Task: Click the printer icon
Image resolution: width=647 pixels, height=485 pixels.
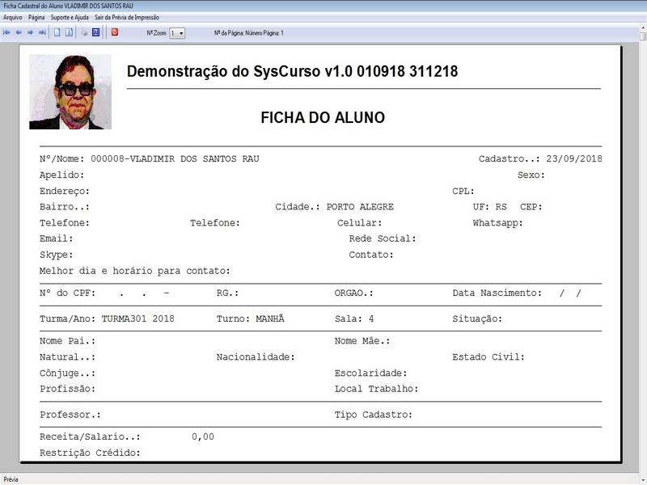Action: (x=84, y=32)
